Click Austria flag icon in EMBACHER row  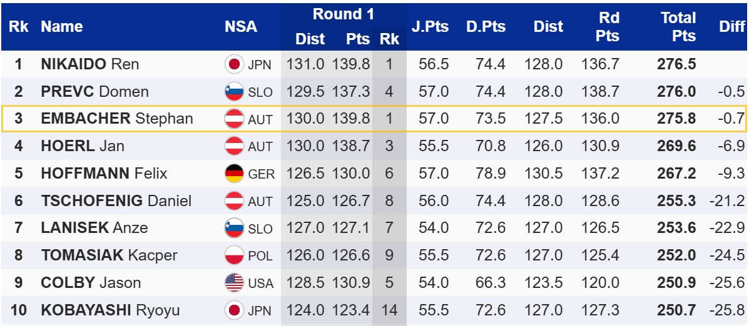[234, 119]
